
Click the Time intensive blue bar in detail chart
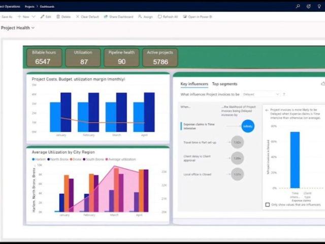click(x=295, y=160)
